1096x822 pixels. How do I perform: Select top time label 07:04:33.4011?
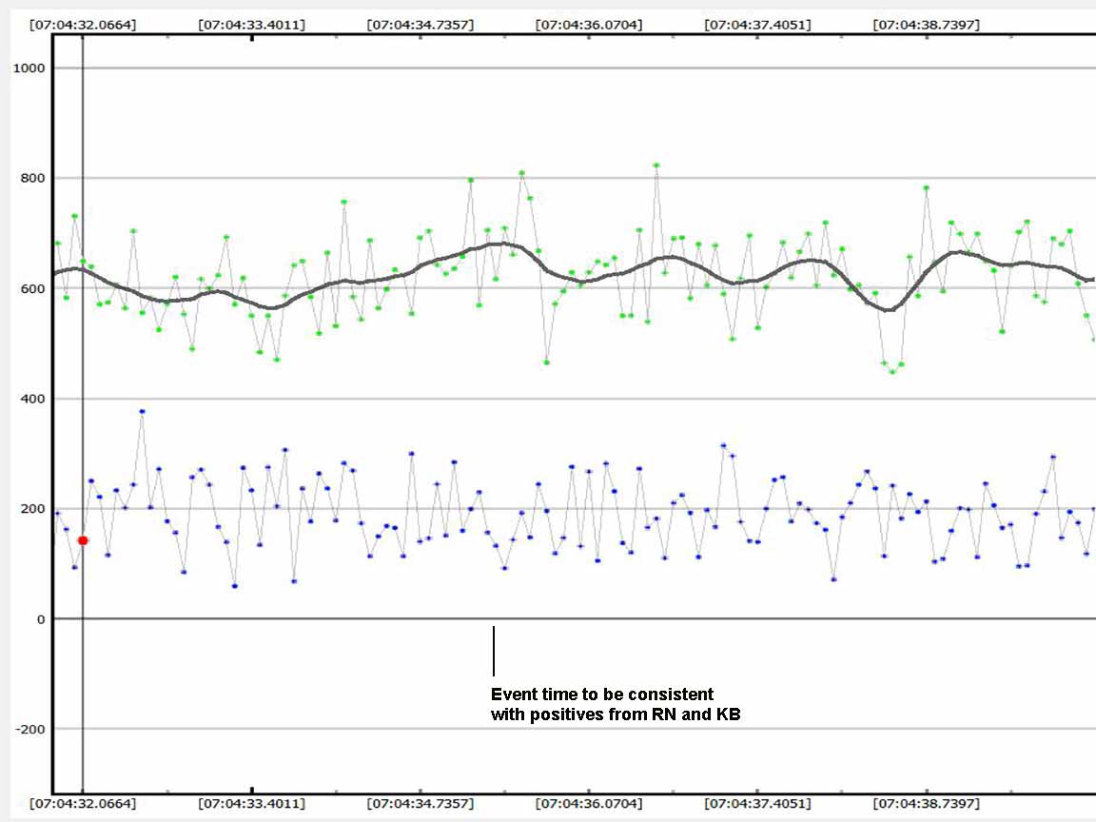click(x=251, y=25)
